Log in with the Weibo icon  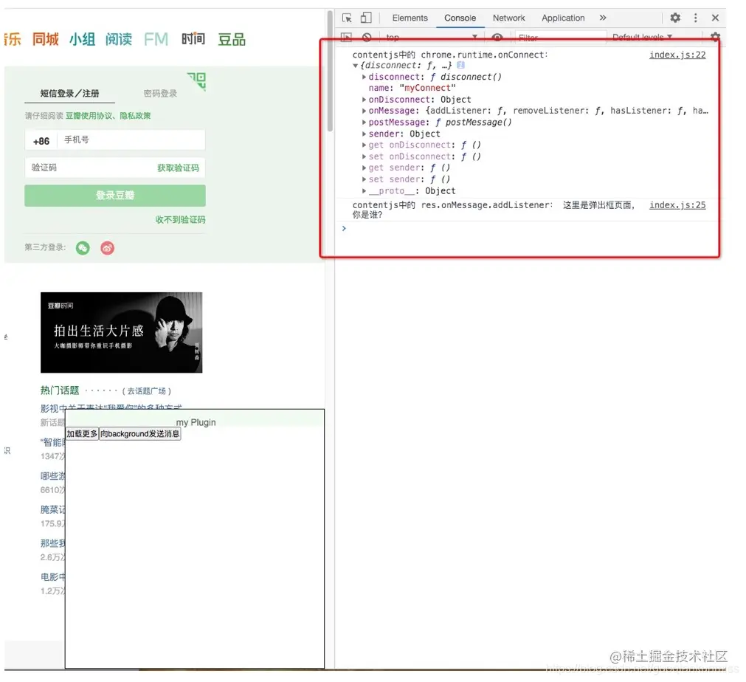click(x=108, y=248)
